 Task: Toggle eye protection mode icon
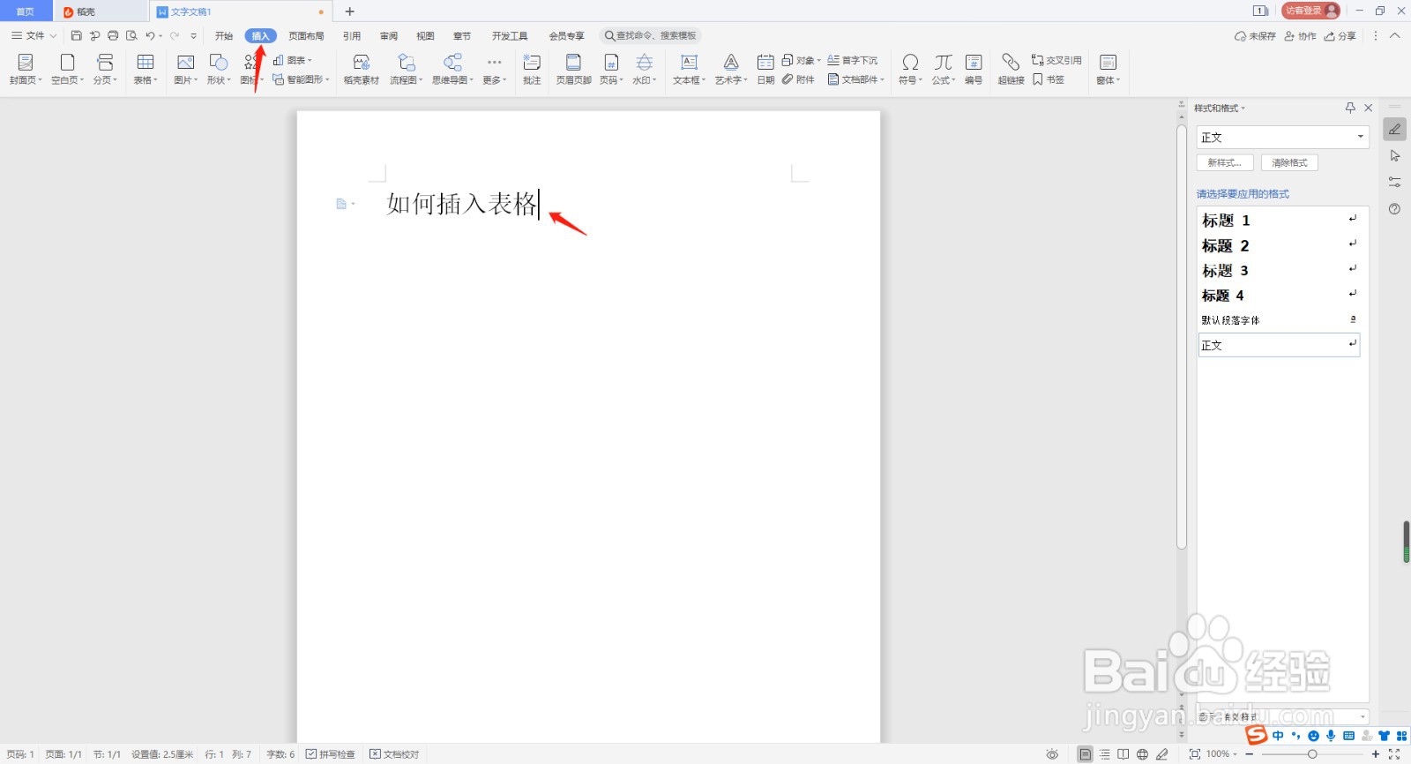pos(1052,754)
